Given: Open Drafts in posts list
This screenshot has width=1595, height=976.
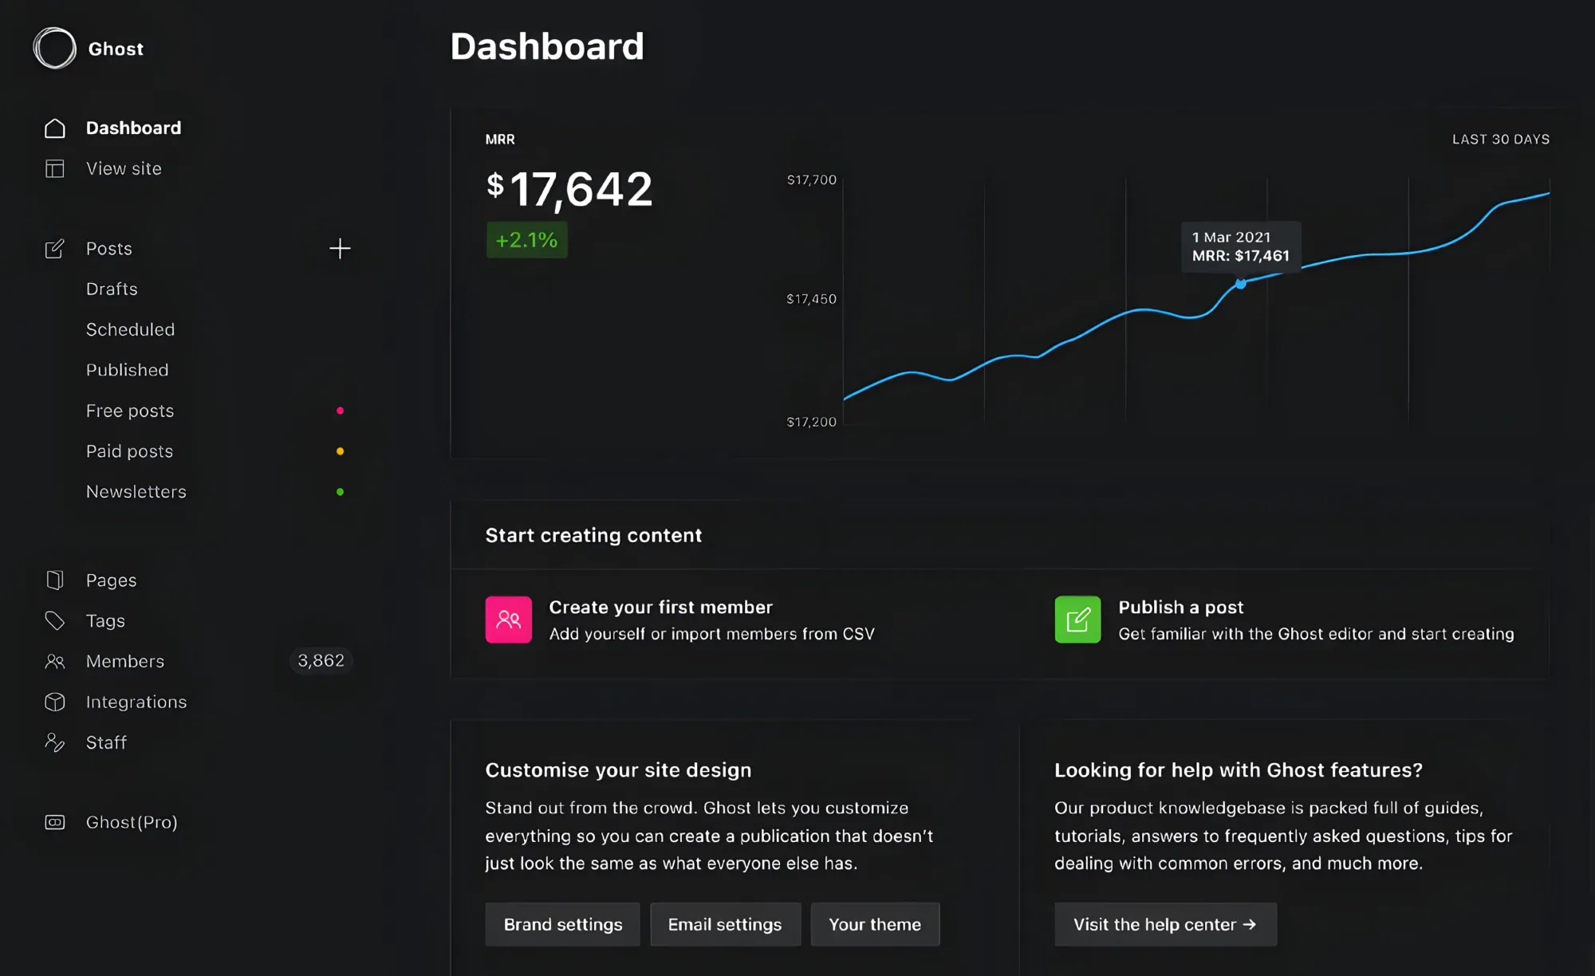Looking at the screenshot, I should (112, 289).
